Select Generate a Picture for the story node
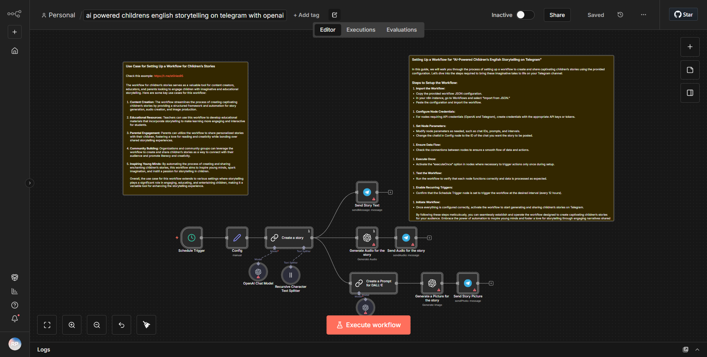The width and height of the screenshot is (707, 357). [x=432, y=283]
